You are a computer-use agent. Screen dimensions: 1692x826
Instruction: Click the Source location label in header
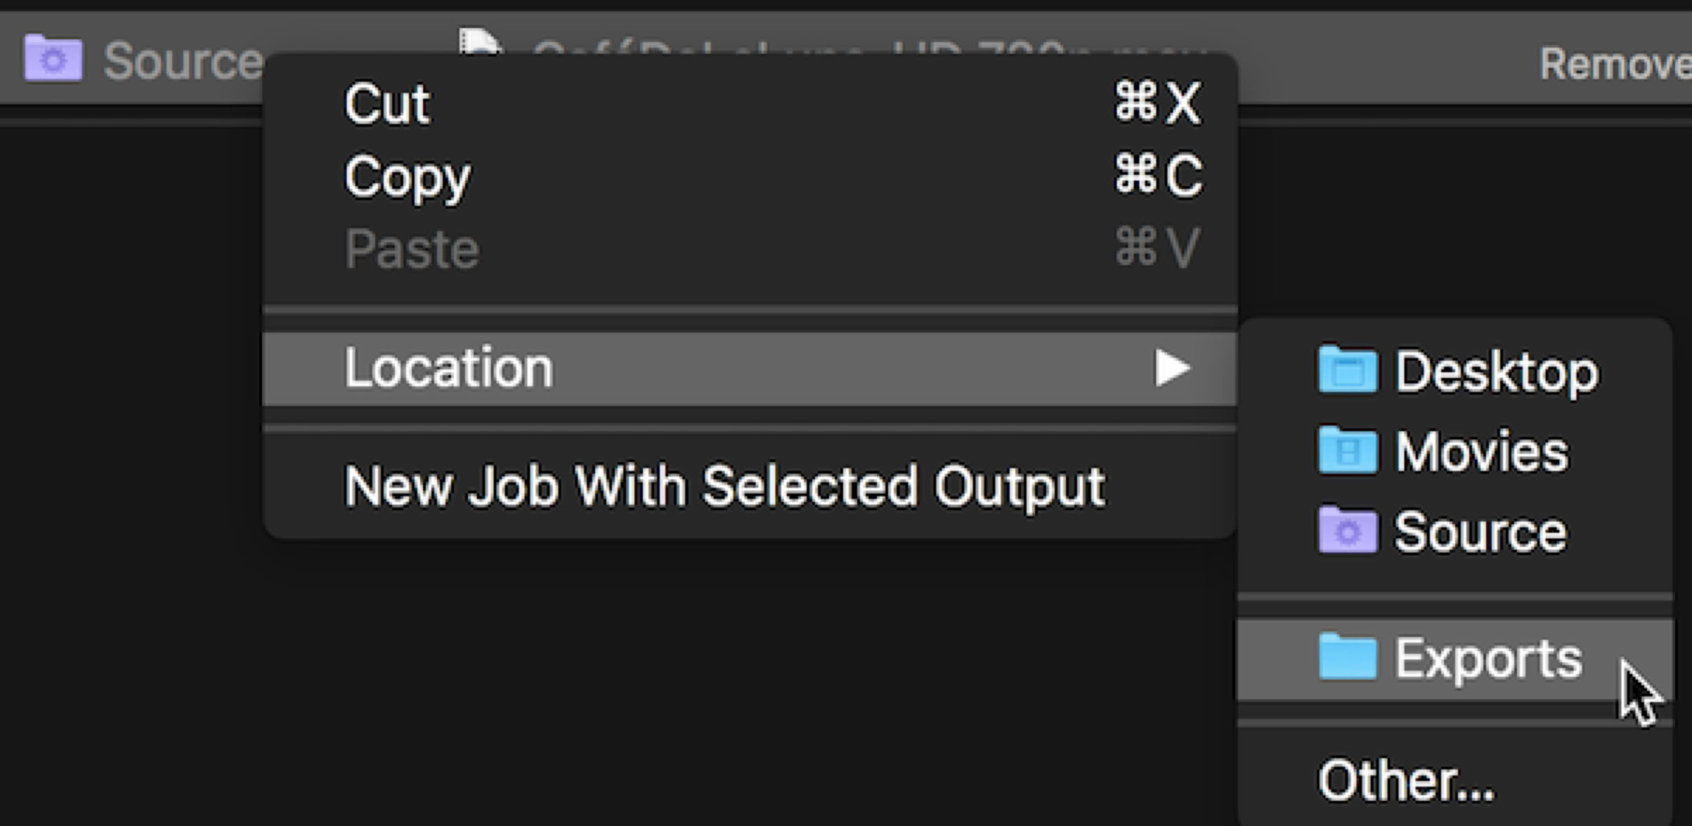coord(183,61)
